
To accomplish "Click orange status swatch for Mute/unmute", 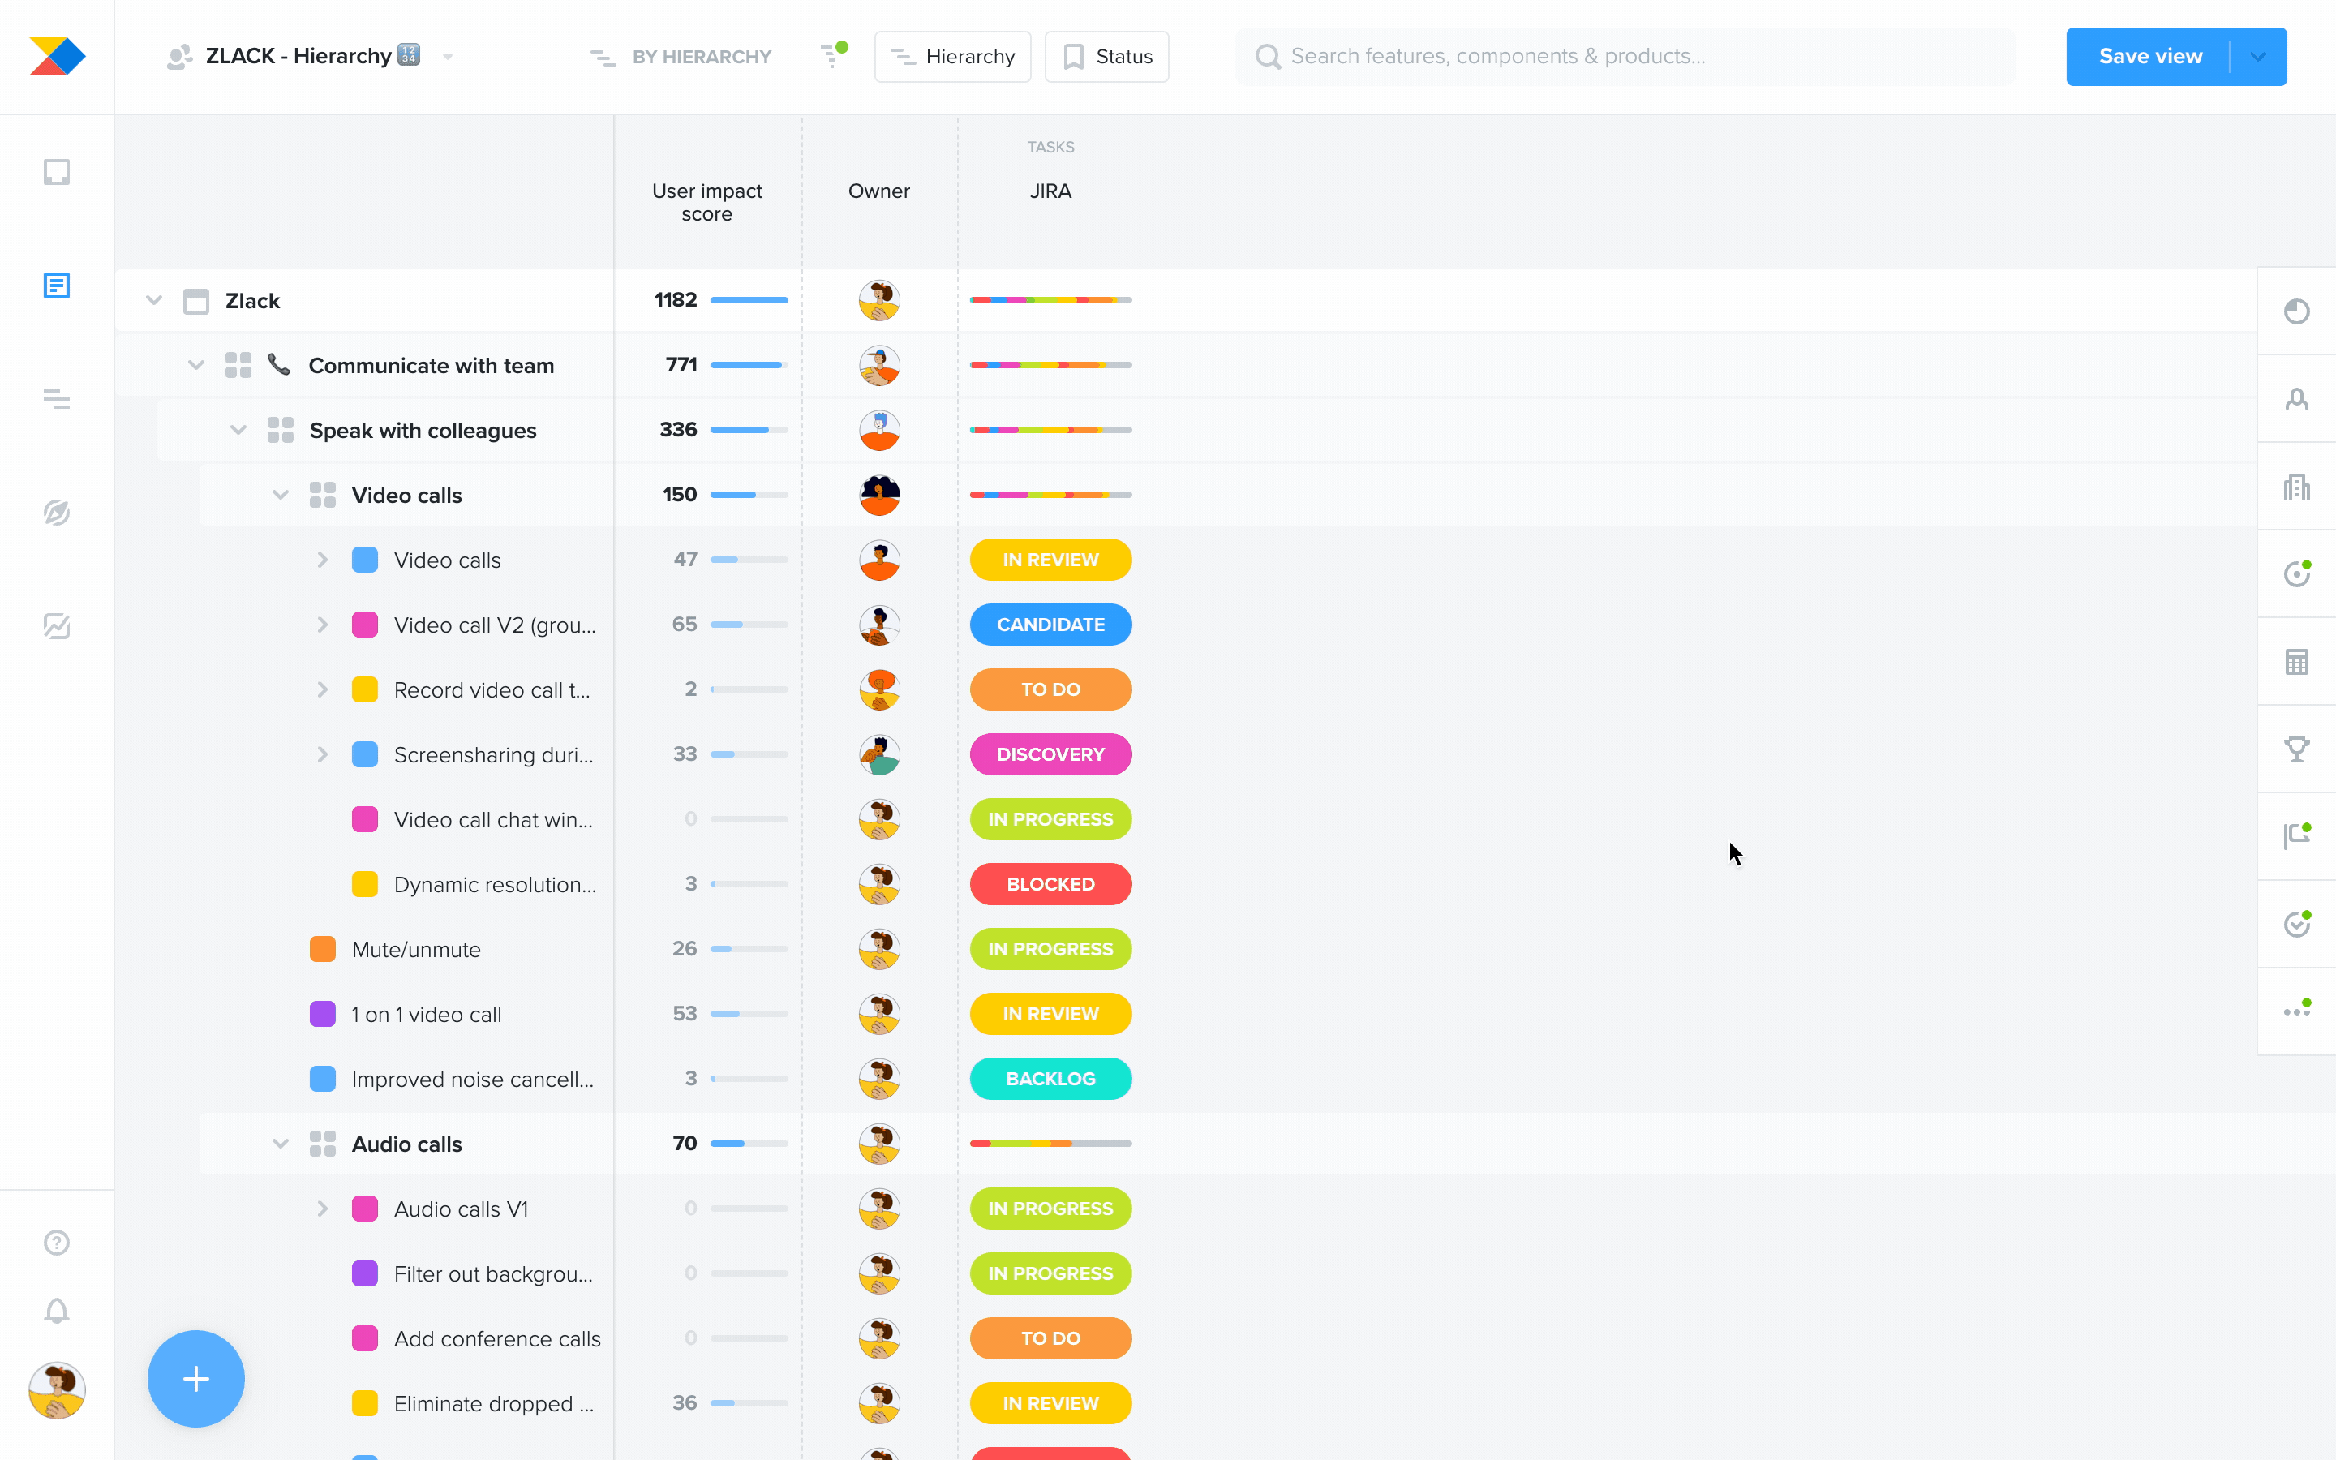I will click(x=322, y=949).
